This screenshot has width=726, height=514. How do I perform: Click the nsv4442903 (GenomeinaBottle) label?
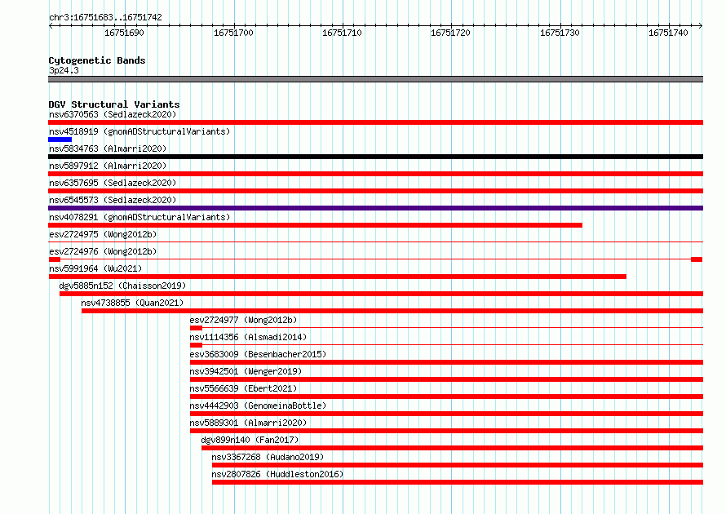point(258,405)
